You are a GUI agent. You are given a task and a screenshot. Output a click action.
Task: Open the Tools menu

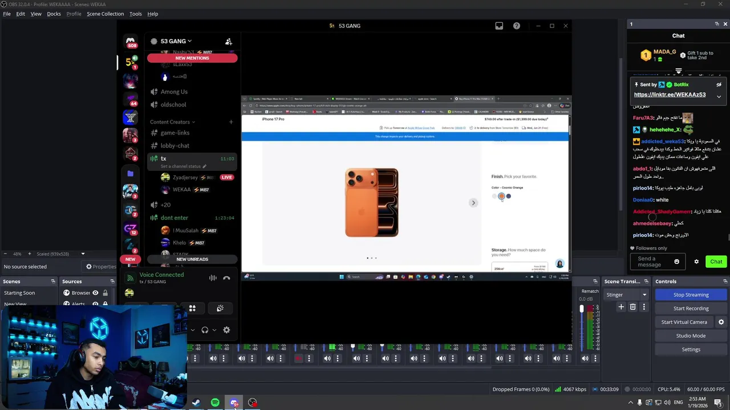click(136, 14)
